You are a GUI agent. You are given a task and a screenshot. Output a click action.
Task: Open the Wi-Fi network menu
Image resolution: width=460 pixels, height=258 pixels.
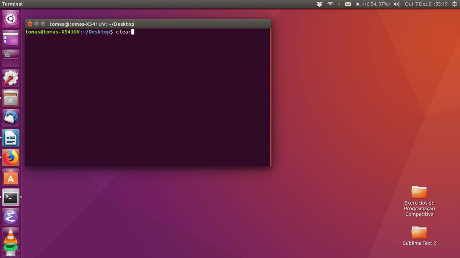(330, 4)
